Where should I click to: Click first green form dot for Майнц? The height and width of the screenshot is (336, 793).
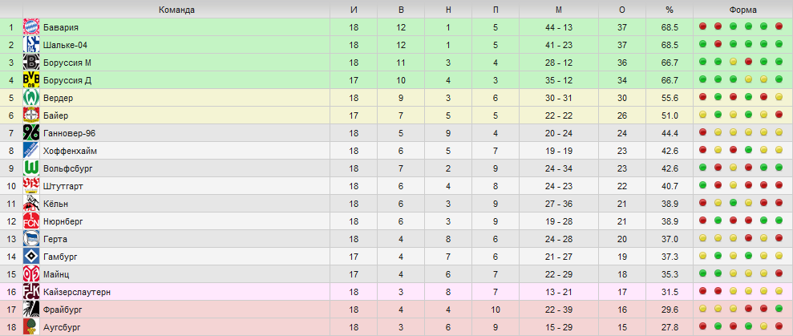point(702,273)
